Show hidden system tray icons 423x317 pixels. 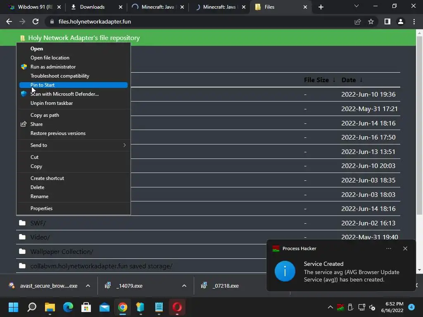point(330,307)
